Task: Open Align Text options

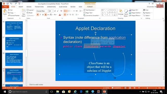Action: [88, 13]
